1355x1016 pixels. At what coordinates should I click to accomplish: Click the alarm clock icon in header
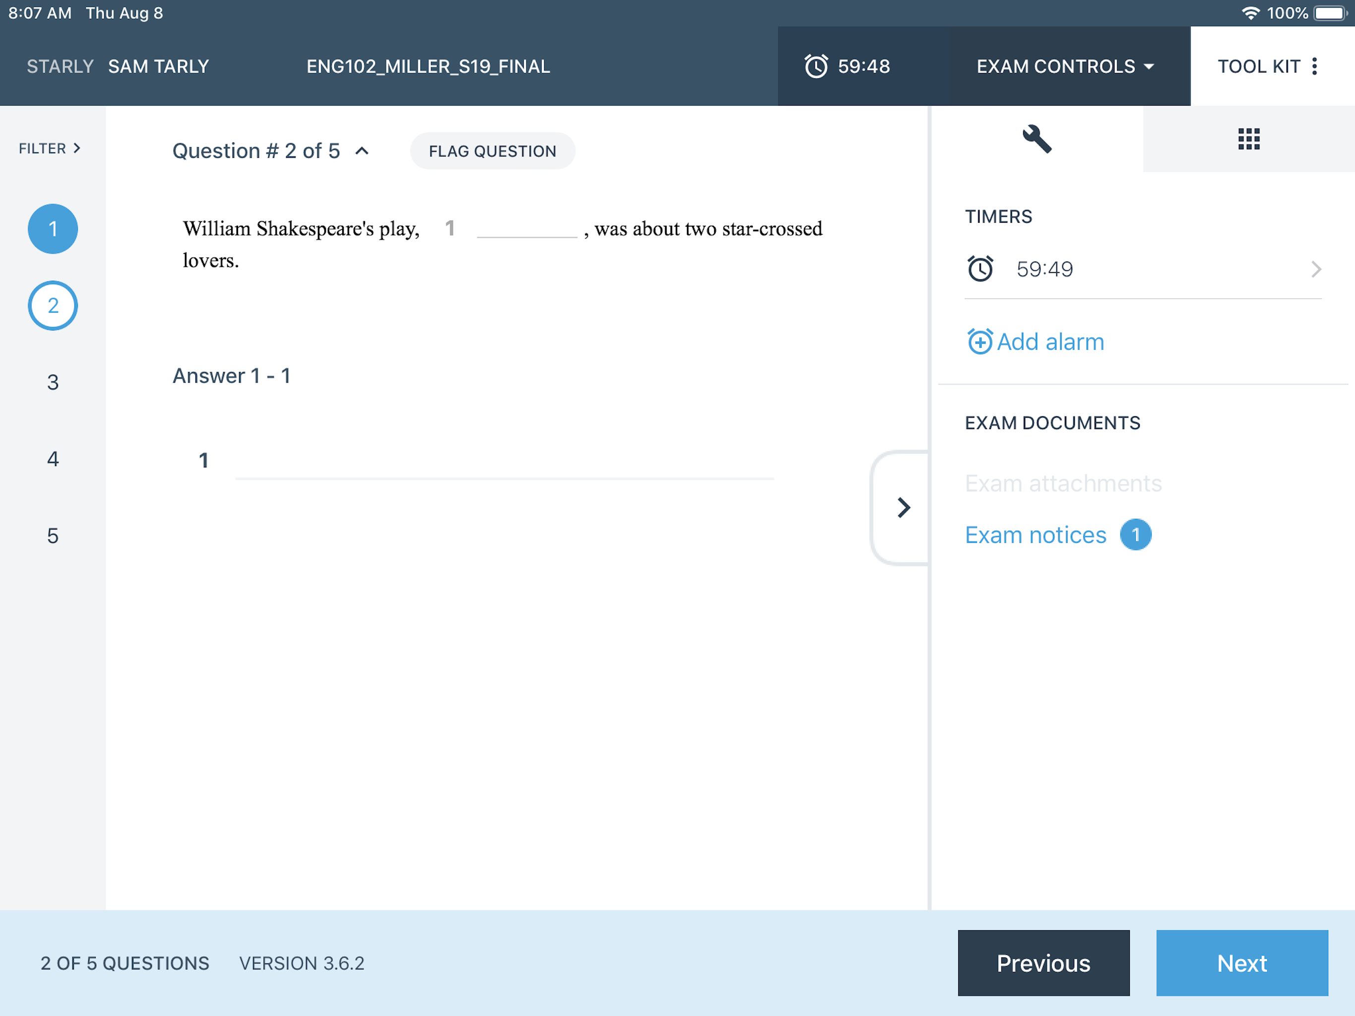coord(815,66)
